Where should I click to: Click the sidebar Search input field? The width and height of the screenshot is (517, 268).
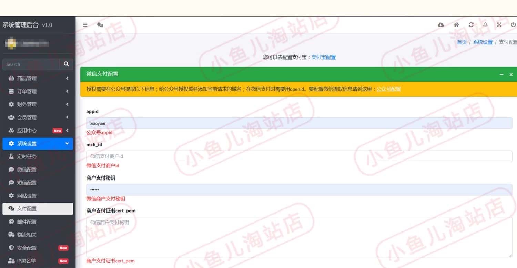coord(31,64)
